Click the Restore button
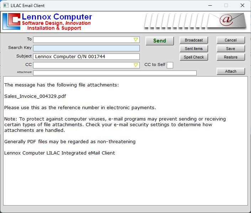Image resolution: width=251 pixels, height=213 pixels. 231,57
